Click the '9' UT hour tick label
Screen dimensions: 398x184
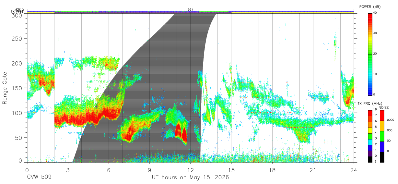[x=150, y=170]
